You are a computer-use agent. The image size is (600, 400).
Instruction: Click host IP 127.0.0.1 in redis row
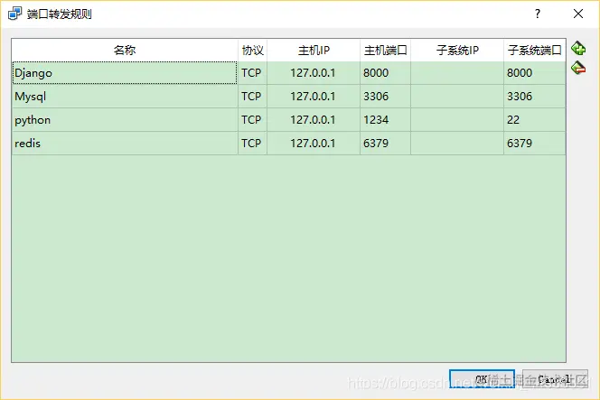click(314, 144)
